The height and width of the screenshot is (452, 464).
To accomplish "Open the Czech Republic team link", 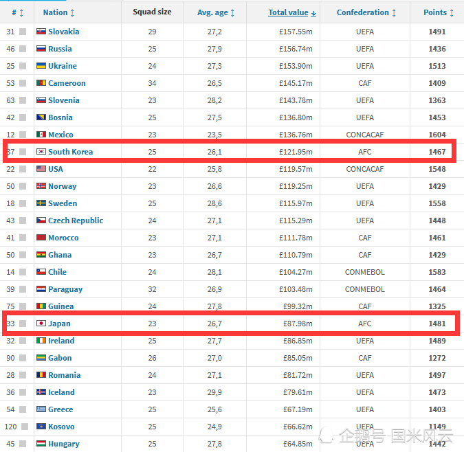I will [x=76, y=221].
